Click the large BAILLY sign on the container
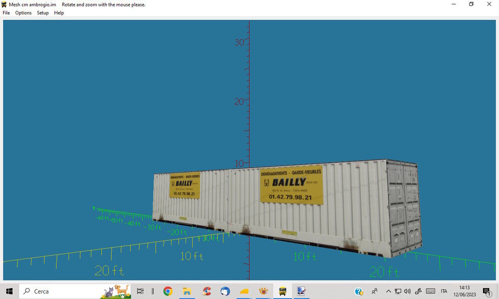Image resolution: width=499 pixels, height=299 pixels. pyautogui.click(x=291, y=184)
